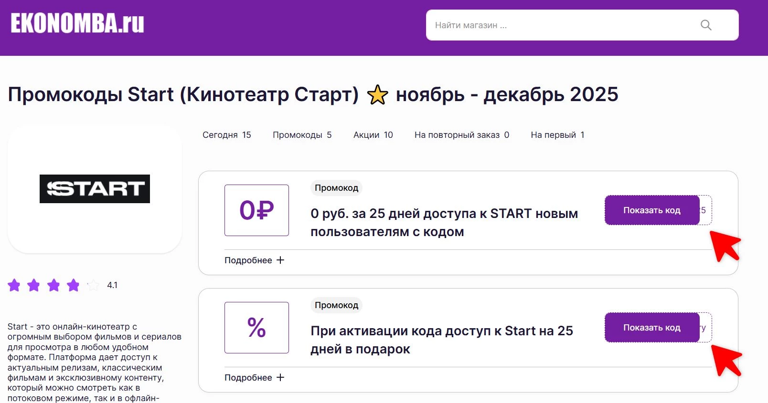Click the search magnifier icon
Screen dimensions: 768x403
pos(706,25)
